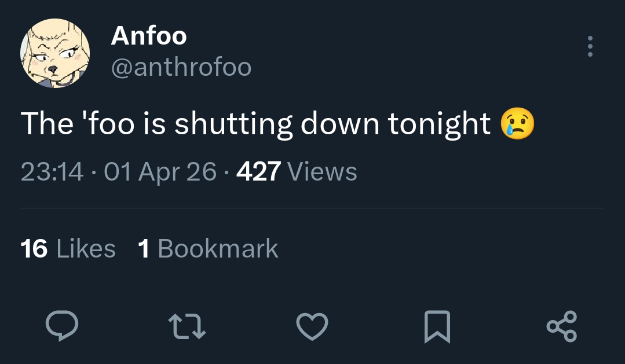Click the display name Anfoo
This screenshot has width=625, height=364.
149,36
